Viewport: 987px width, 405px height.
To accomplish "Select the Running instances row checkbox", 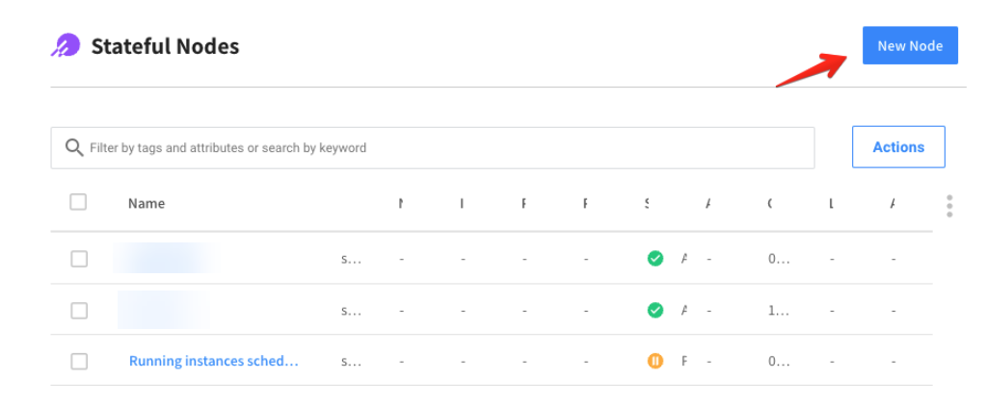I will coord(79,361).
